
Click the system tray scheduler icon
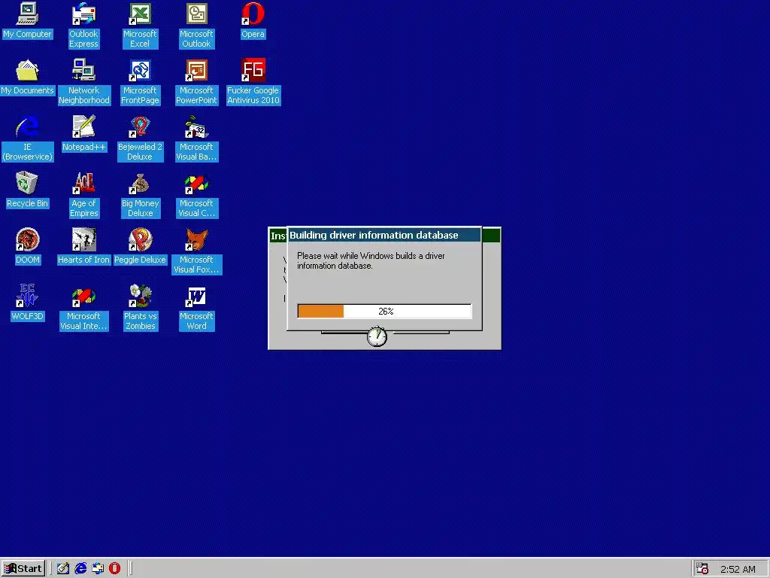pos(702,569)
